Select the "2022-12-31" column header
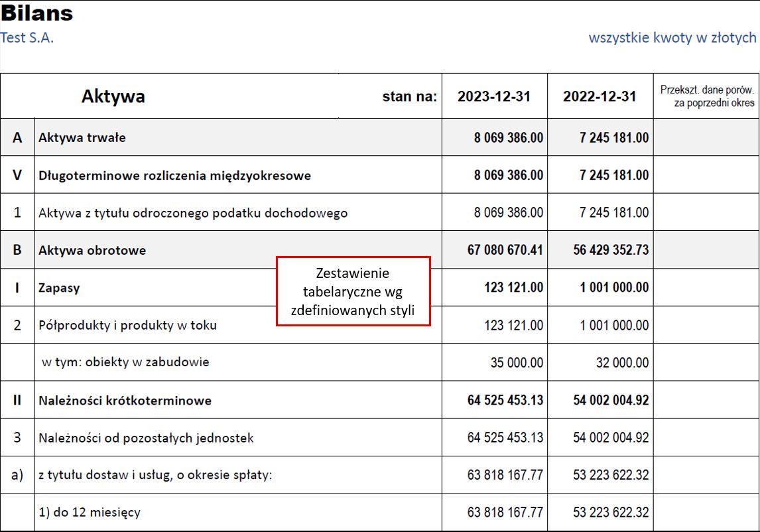This screenshot has width=760, height=532. 600,96
